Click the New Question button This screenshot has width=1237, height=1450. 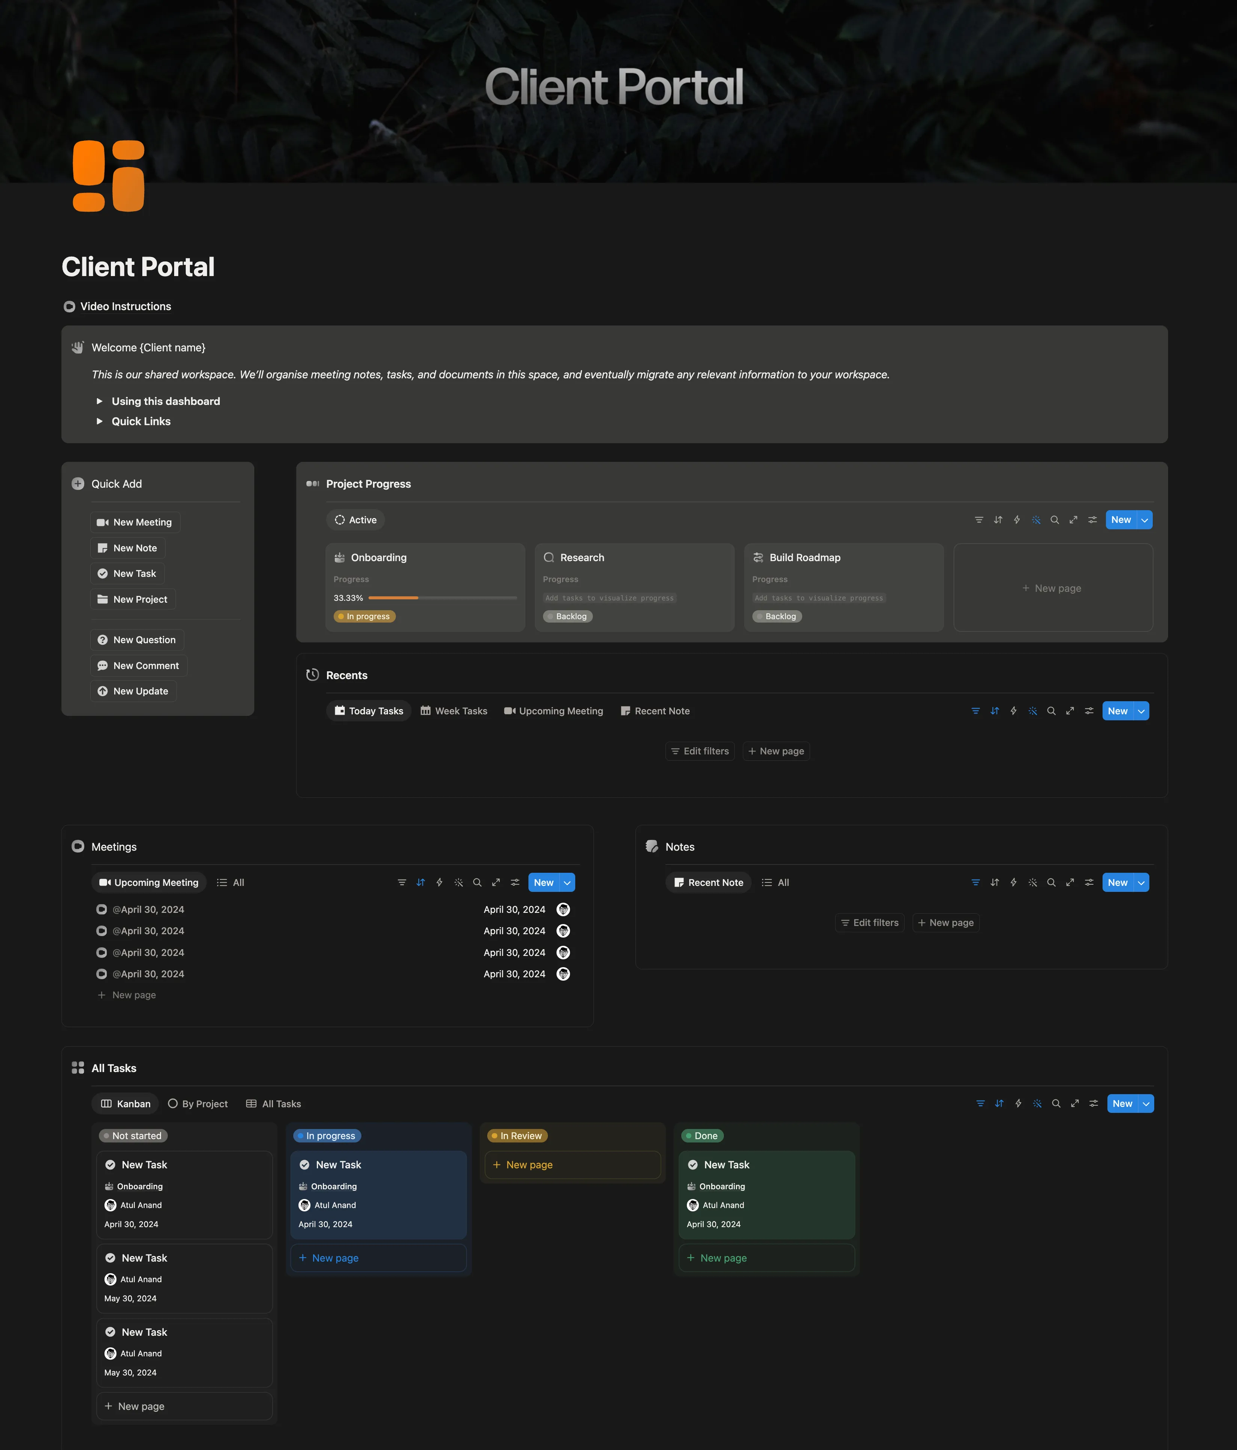tap(136, 640)
